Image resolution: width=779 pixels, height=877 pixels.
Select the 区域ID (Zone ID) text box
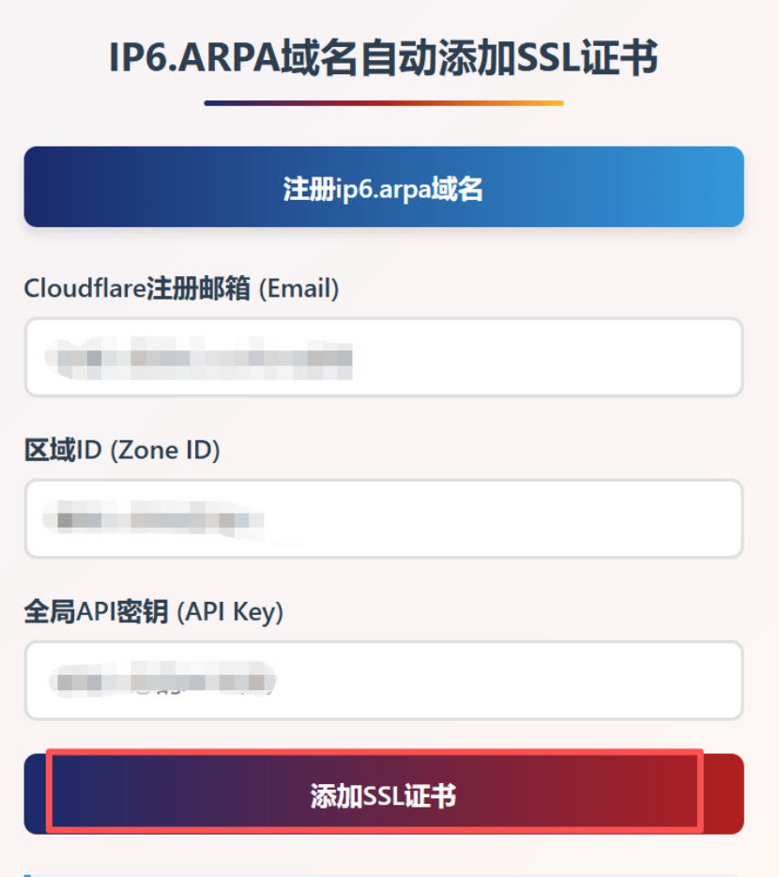click(x=389, y=518)
